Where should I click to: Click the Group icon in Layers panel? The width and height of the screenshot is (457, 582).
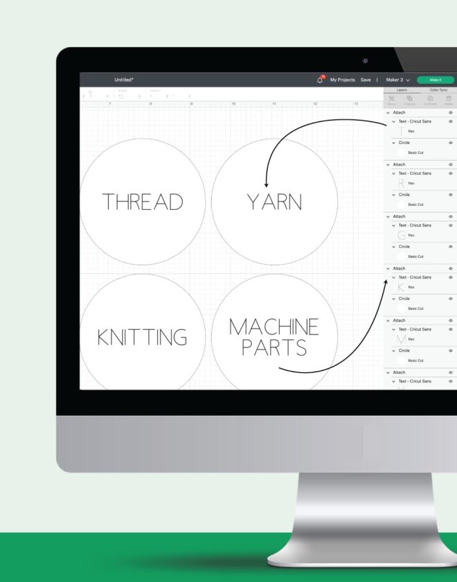click(392, 100)
